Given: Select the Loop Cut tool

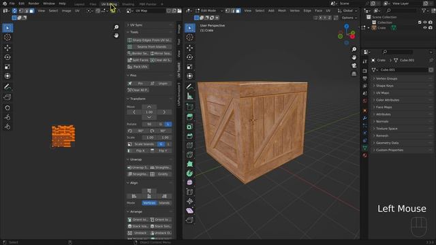Looking at the screenshot, I should [x=190, y=146].
